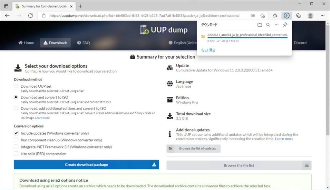This screenshot has height=190, width=330.
Task: Open the Collections toolbar icon
Action: pos(298,15)
